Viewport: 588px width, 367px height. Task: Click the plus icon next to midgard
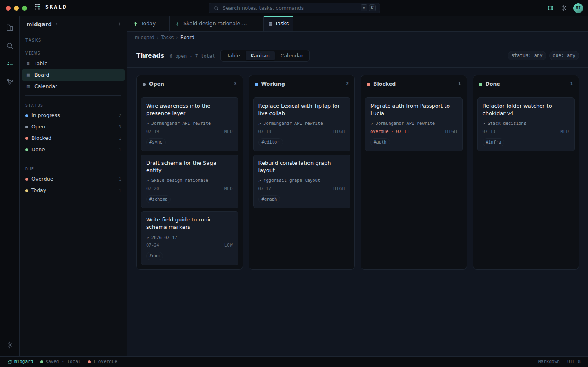tap(119, 24)
